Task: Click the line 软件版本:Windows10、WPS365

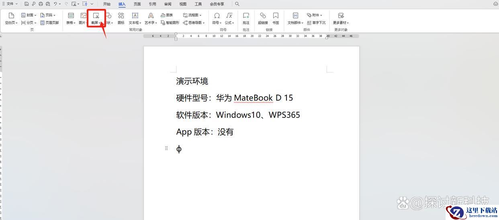Action: [x=238, y=115]
